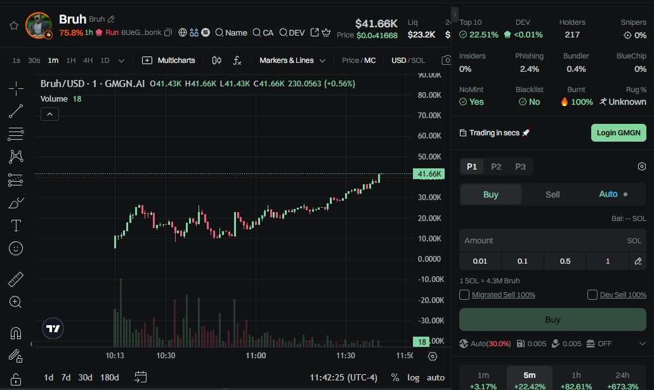Viewport: 654px width, 390px height.
Task: Collapse chart panel with left arrow
Action: 31,344
